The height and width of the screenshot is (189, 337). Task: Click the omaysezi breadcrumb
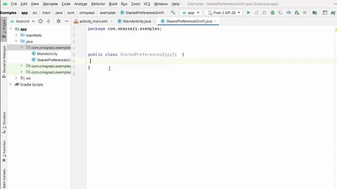point(87,13)
